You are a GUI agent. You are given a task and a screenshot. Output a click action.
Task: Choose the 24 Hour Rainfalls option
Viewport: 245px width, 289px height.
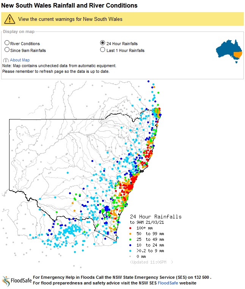pos(102,43)
